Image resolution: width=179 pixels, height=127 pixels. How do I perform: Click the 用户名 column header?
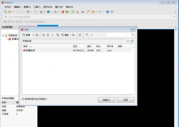[111, 46]
